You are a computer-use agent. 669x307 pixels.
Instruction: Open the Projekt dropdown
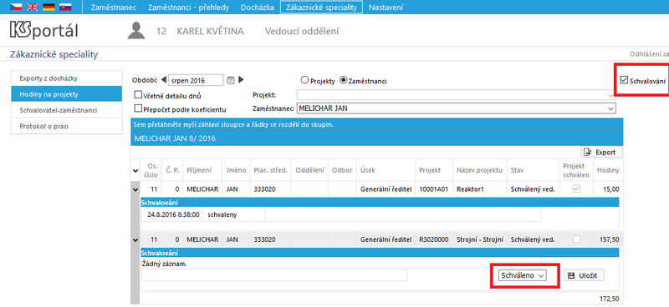pyautogui.click(x=457, y=94)
